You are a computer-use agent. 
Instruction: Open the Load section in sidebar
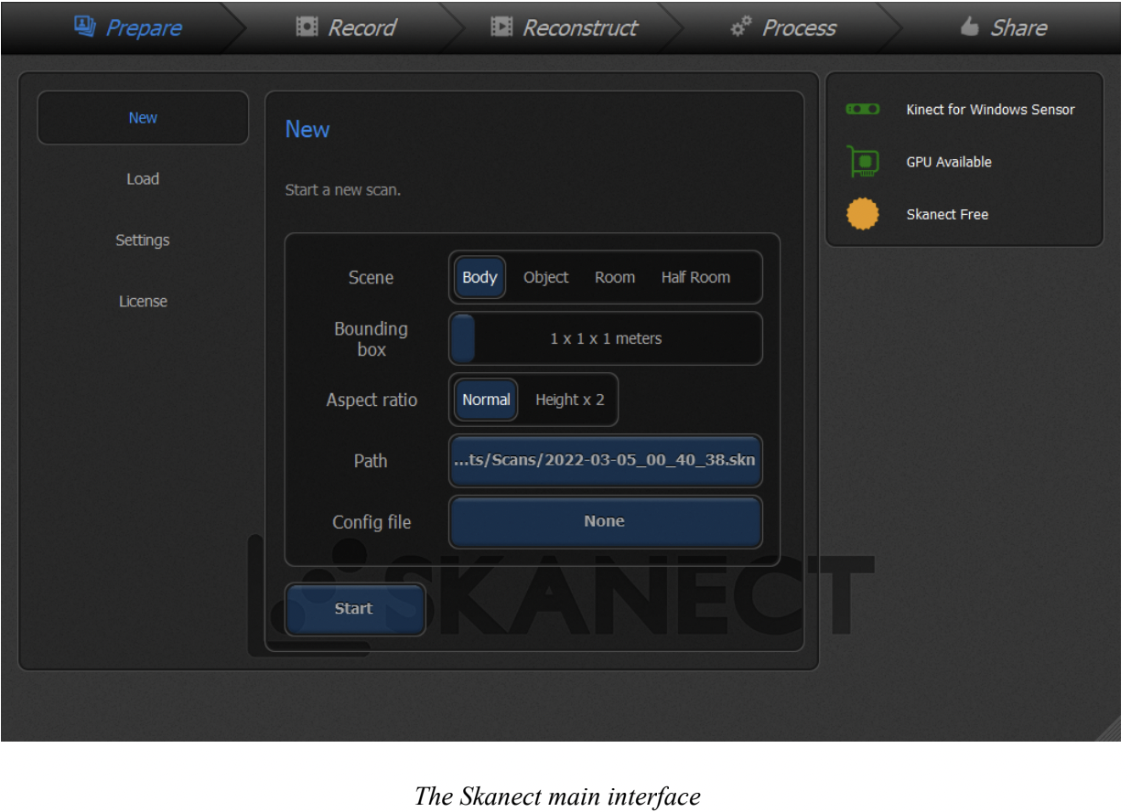[x=143, y=179]
